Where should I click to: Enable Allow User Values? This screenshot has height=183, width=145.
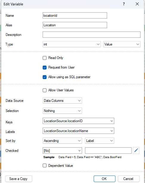[x=45, y=90]
